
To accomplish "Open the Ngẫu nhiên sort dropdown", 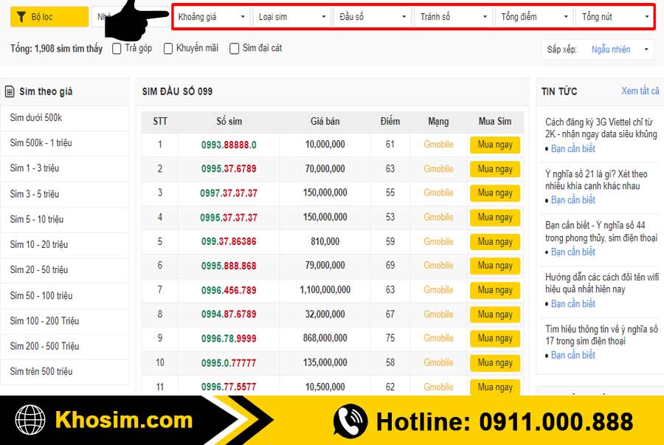I will [x=620, y=49].
